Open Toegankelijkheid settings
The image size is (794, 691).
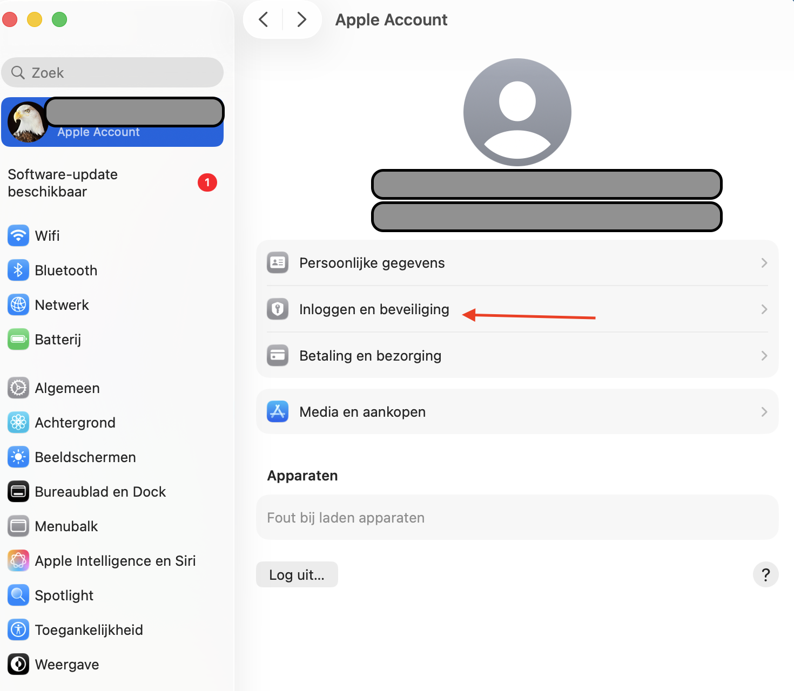click(x=89, y=629)
